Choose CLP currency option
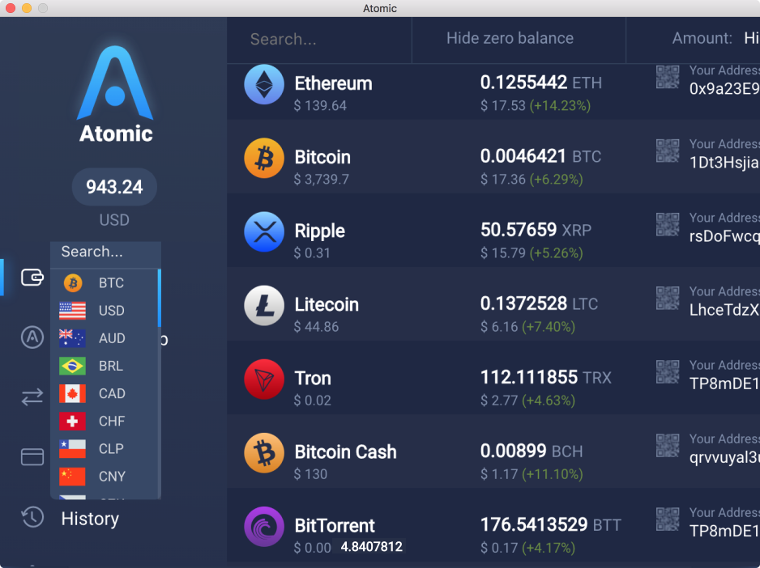Screen dimensions: 760x568 (104, 448)
